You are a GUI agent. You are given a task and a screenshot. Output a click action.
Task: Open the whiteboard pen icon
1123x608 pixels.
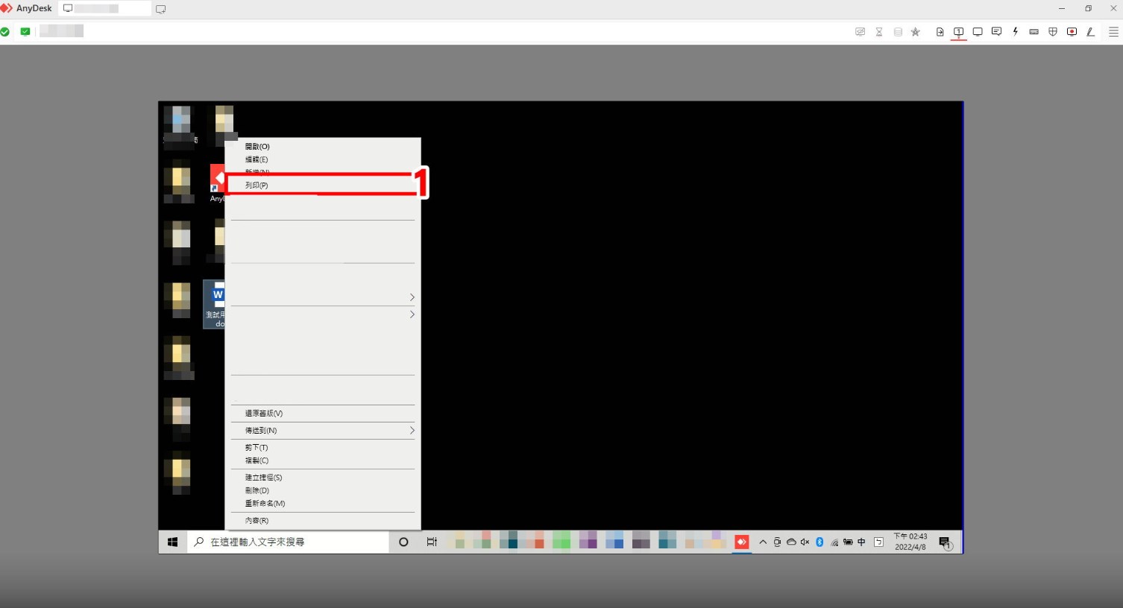pos(1090,32)
